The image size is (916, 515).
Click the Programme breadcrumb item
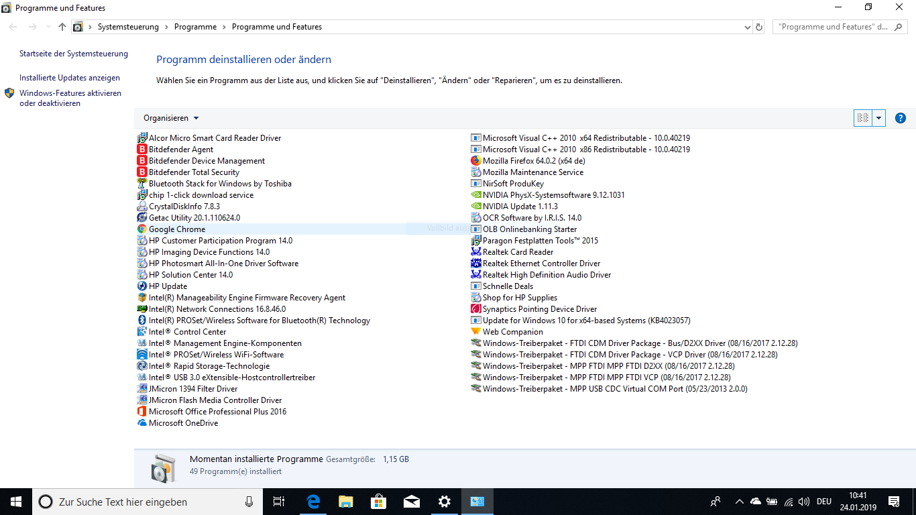[195, 27]
